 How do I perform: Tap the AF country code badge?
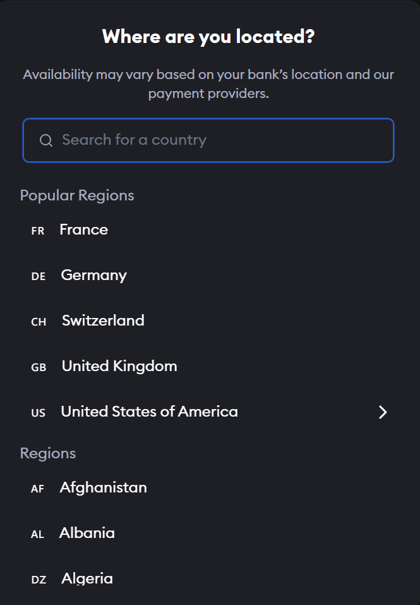point(38,489)
